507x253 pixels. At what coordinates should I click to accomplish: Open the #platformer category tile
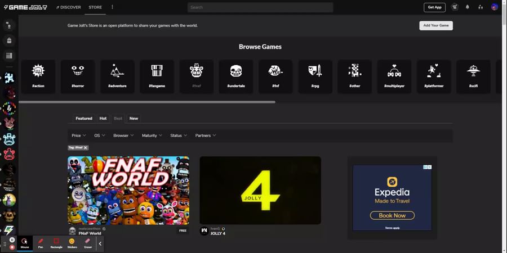[434, 76]
